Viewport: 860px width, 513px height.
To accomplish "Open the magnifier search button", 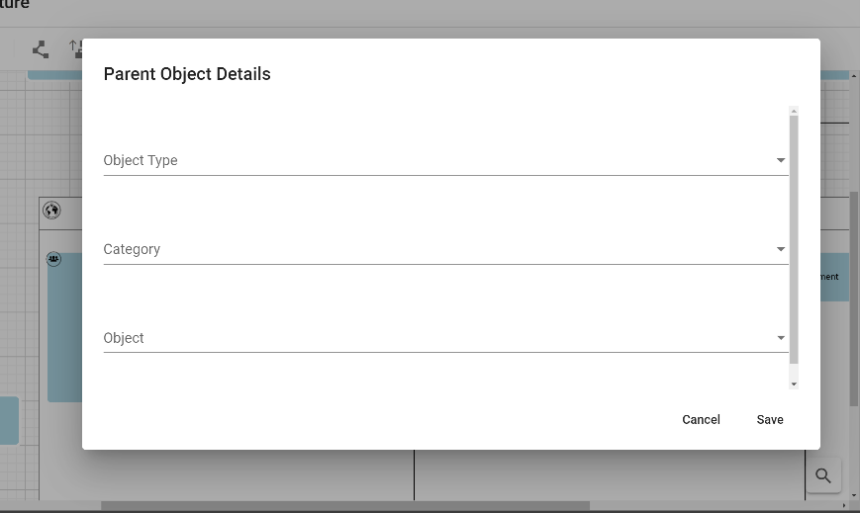I will click(822, 476).
